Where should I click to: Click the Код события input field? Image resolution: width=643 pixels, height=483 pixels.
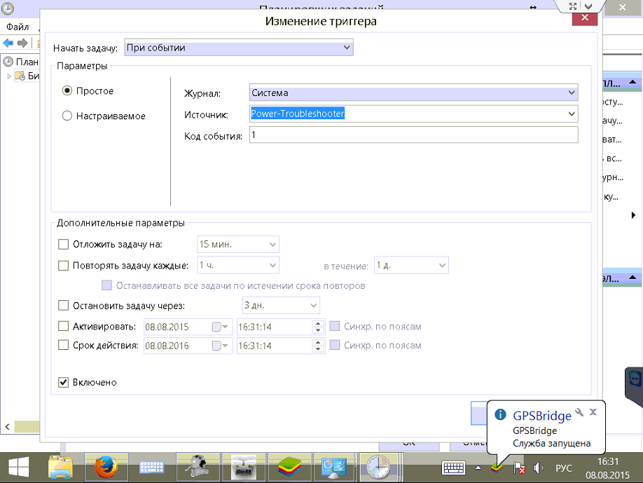pos(413,135)
